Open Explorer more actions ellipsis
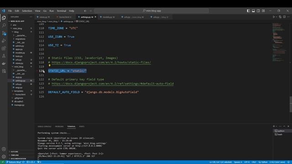 [31, 17]
